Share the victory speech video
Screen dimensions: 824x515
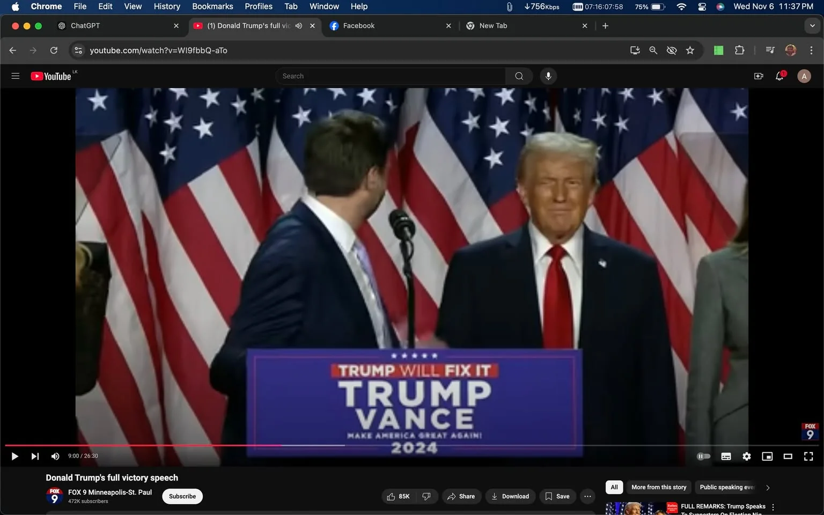coord(461,497)
